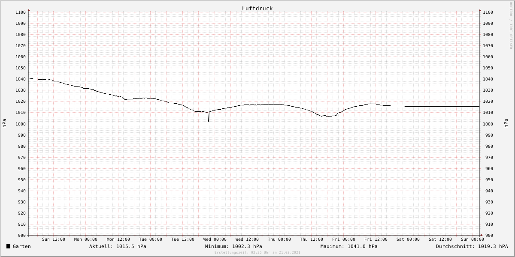This screenshot has width=515, height=257.
Task: Click the Thu 00:00 time axis label
Action: coord(279,239)
